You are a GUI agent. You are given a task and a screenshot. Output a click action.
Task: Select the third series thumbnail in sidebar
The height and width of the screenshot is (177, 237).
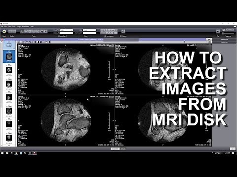click(9, 84)
